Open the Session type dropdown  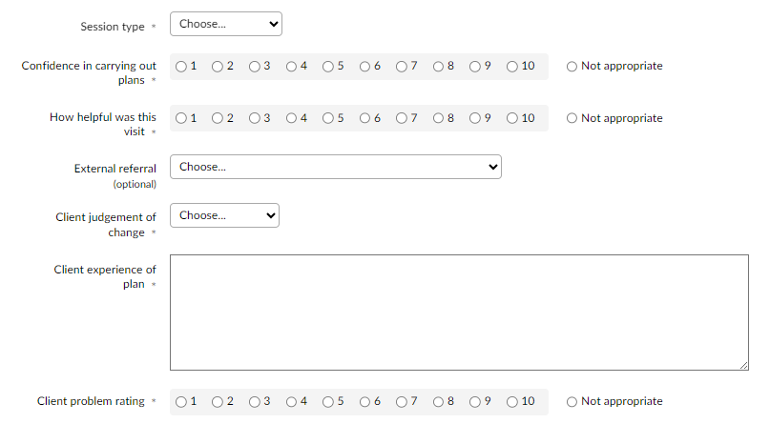[x=225, y=24]
